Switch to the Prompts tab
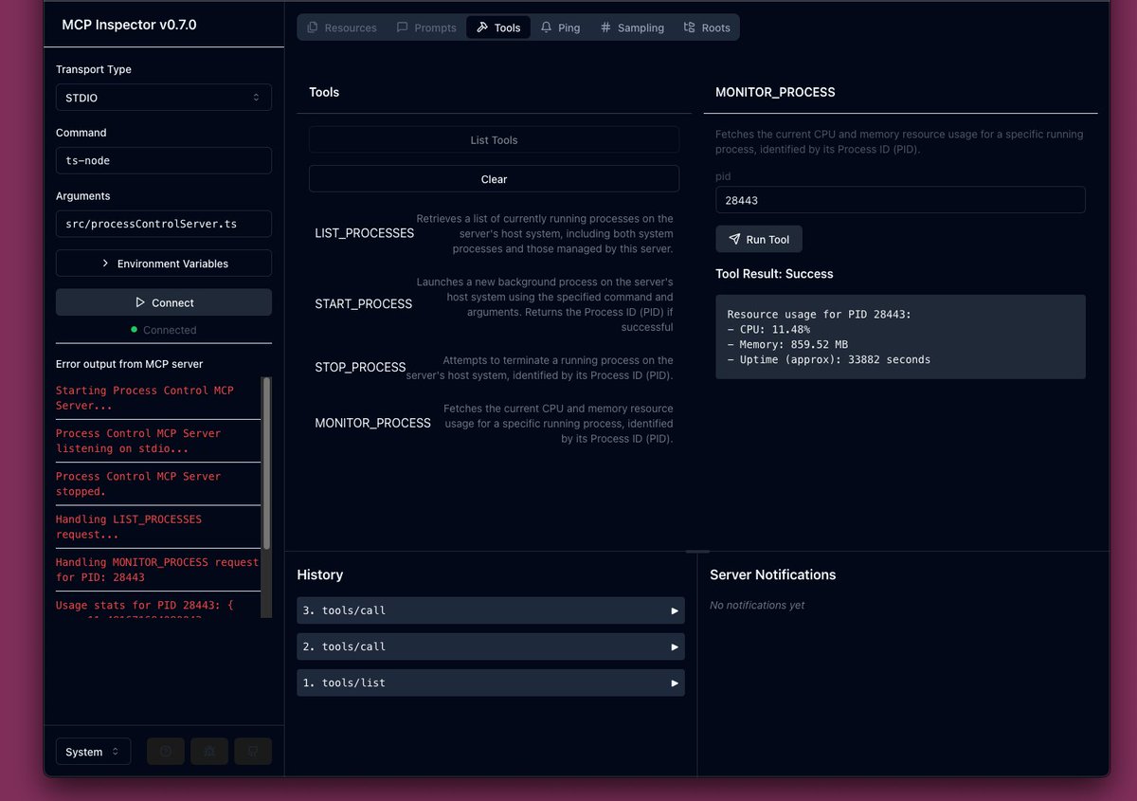The image size is (1137, 801). tap(426, 27)
